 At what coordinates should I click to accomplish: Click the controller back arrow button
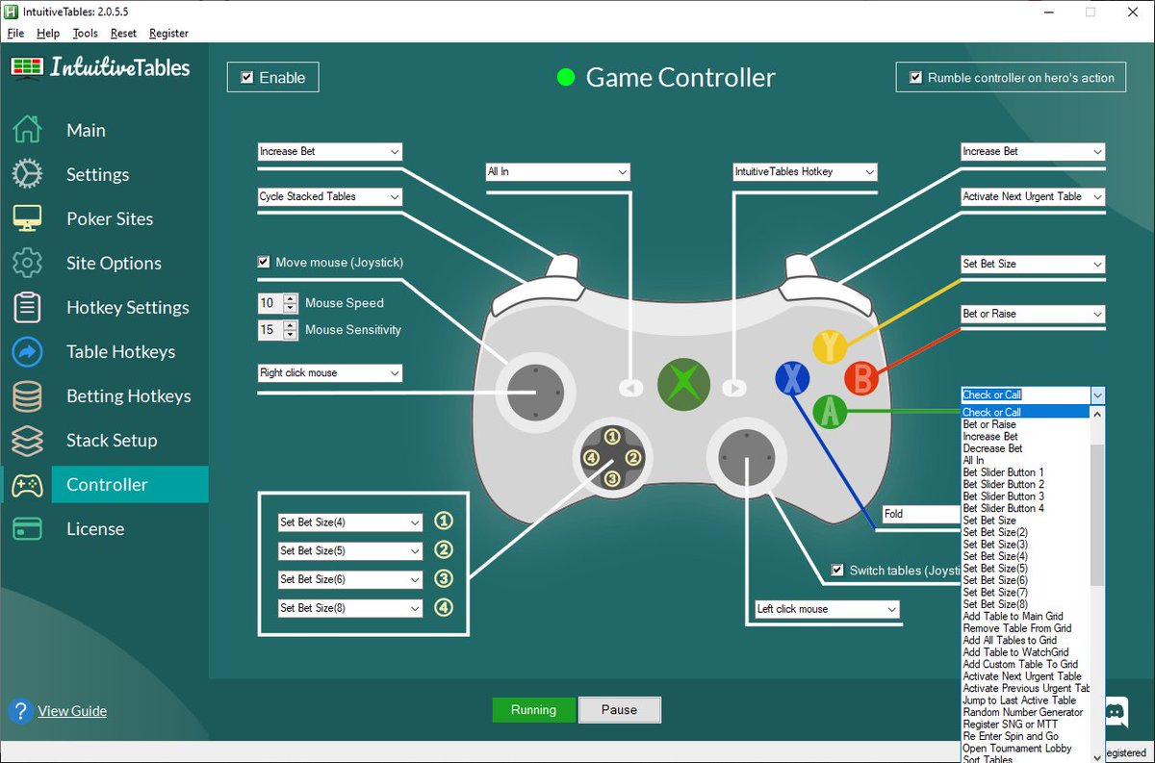click(630, 388)
